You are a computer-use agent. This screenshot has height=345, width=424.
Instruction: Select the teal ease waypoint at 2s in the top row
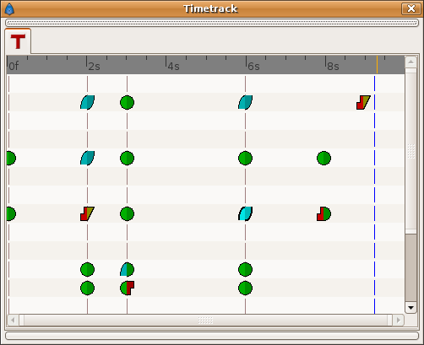(87, 102)
